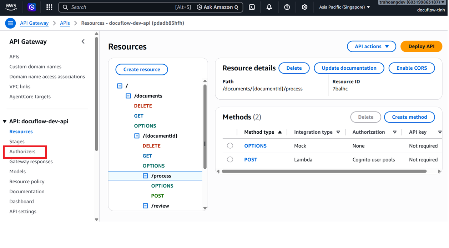Open the POST method link in table
The image size is (449, 248).
251,160
